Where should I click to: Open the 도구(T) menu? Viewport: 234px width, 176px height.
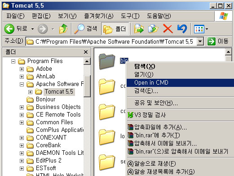[x=130, y=16]
